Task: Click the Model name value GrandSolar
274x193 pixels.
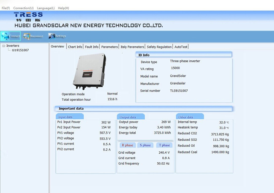Action: pyautogui.click(x=178, y=76)
